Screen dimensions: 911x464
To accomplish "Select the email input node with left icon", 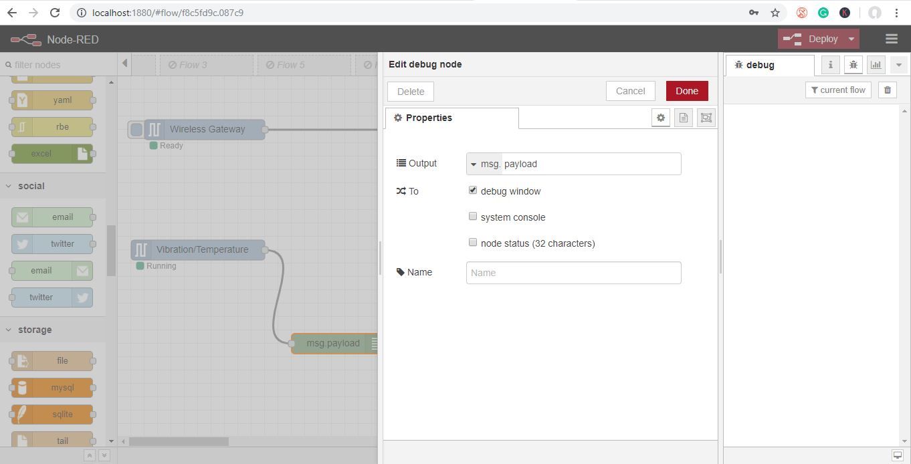I will coord(52,217).
